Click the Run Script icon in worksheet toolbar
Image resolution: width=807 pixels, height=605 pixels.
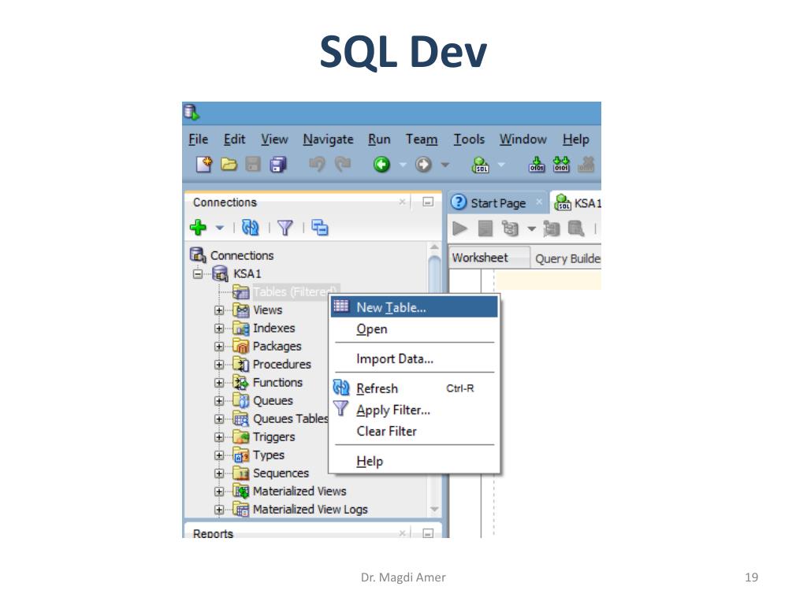[x=485, y=228]
